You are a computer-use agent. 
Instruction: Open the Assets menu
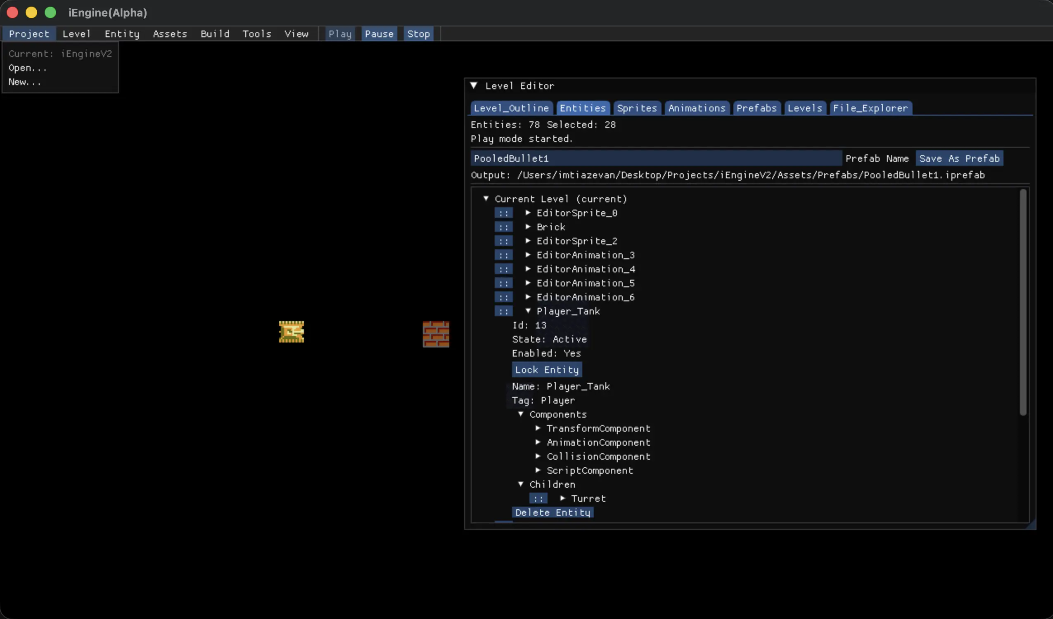(x=170, y=34)
